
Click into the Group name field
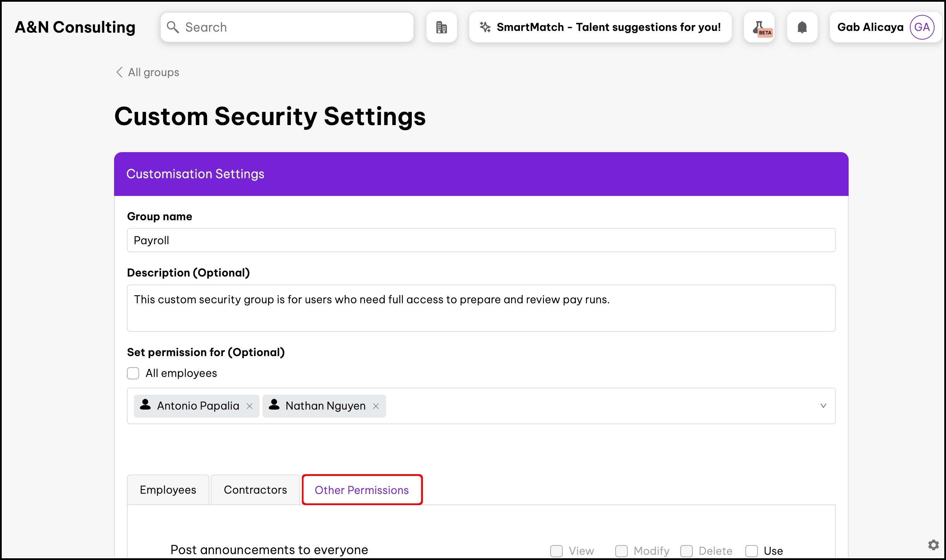pyautogui.click(x=481, y=240)
